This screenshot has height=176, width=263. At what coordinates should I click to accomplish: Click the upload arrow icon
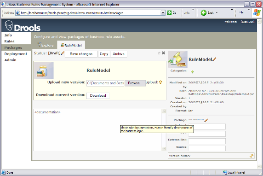point(160,82)
